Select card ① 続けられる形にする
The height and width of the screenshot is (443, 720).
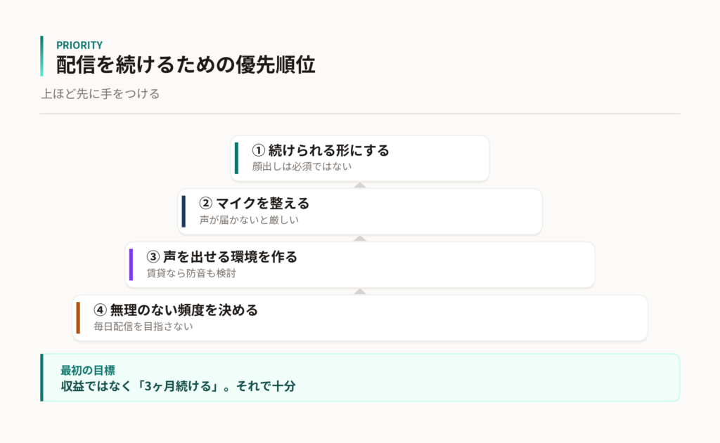pos(360,158)
